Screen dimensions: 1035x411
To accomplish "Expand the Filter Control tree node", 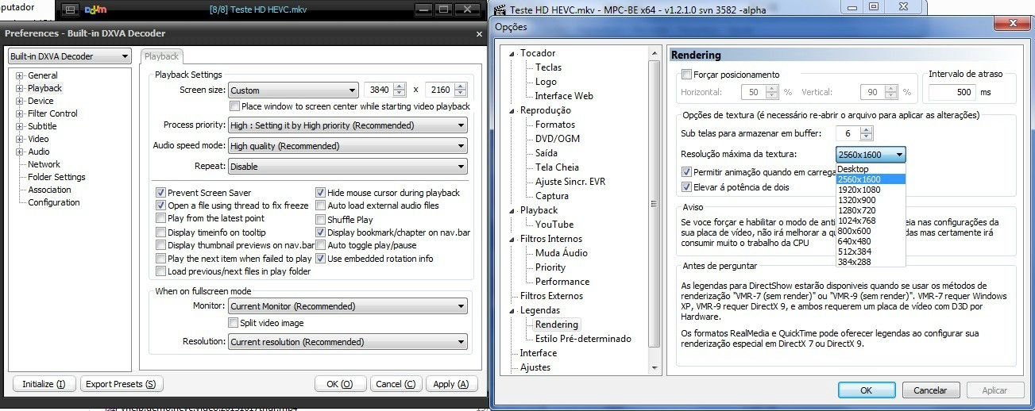I will coord(19,113).
